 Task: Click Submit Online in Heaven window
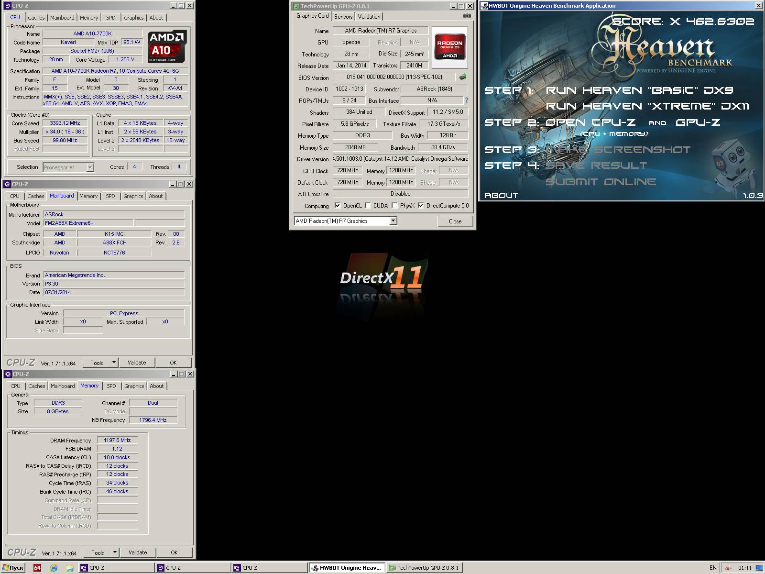tap(601, 182)
